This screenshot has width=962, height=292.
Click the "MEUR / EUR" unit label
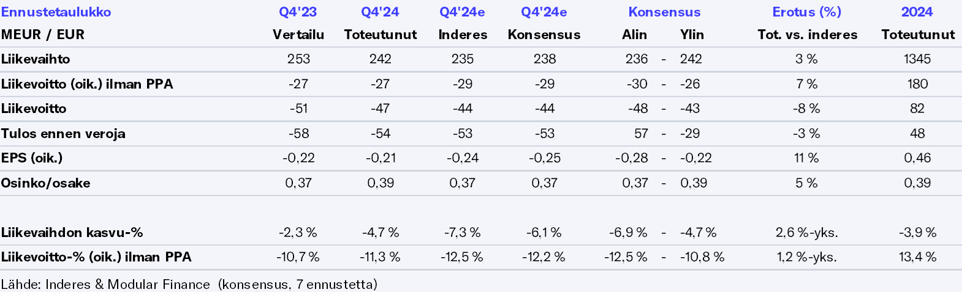[43, 35]
